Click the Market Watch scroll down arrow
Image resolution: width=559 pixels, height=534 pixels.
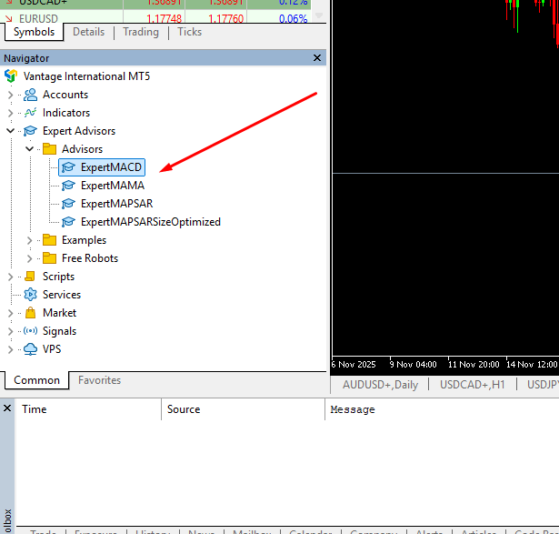(319, 15)
